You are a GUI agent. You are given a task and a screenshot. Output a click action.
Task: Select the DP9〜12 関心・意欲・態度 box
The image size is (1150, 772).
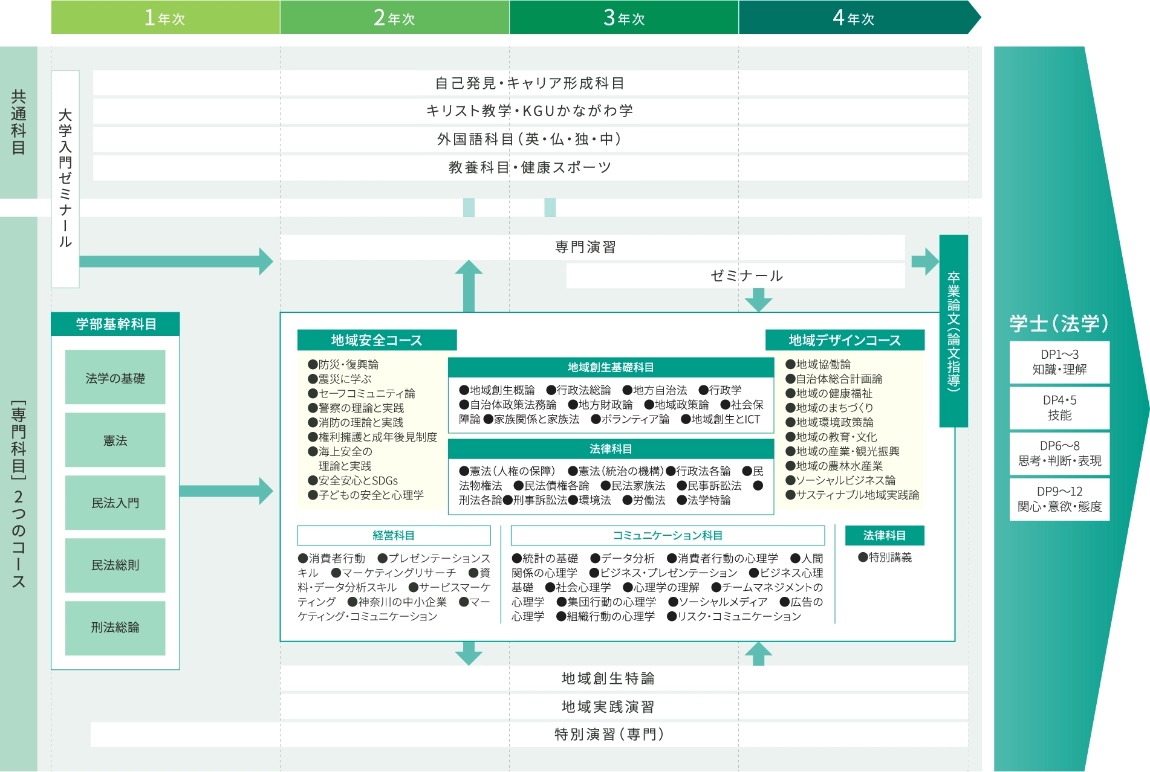1059,499
